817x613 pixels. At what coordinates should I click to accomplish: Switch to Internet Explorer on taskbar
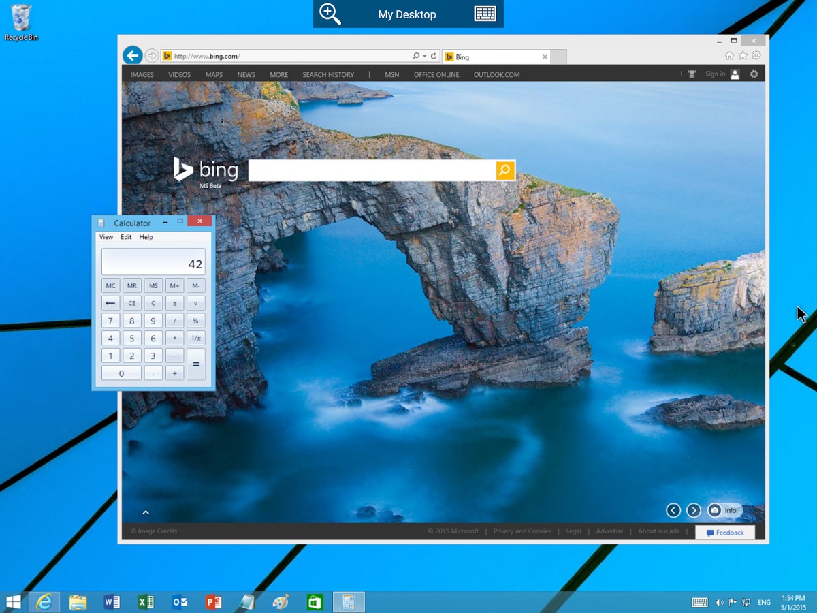click(44, 602)
